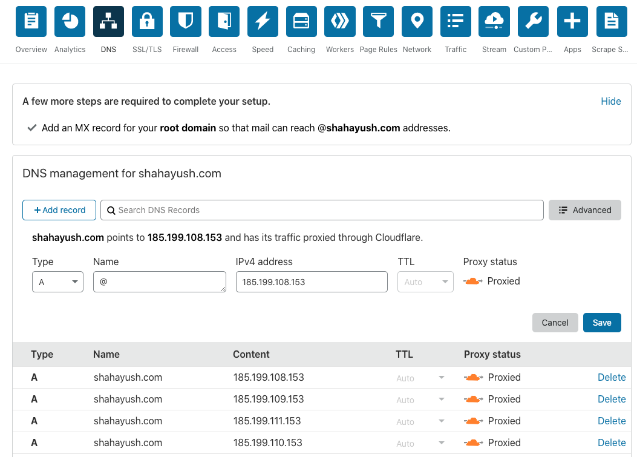Save the DNS record
637x457 pixels.
click(602, 323)
